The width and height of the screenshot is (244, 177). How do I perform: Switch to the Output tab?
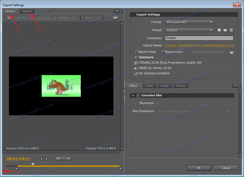(x=27, y=11)
